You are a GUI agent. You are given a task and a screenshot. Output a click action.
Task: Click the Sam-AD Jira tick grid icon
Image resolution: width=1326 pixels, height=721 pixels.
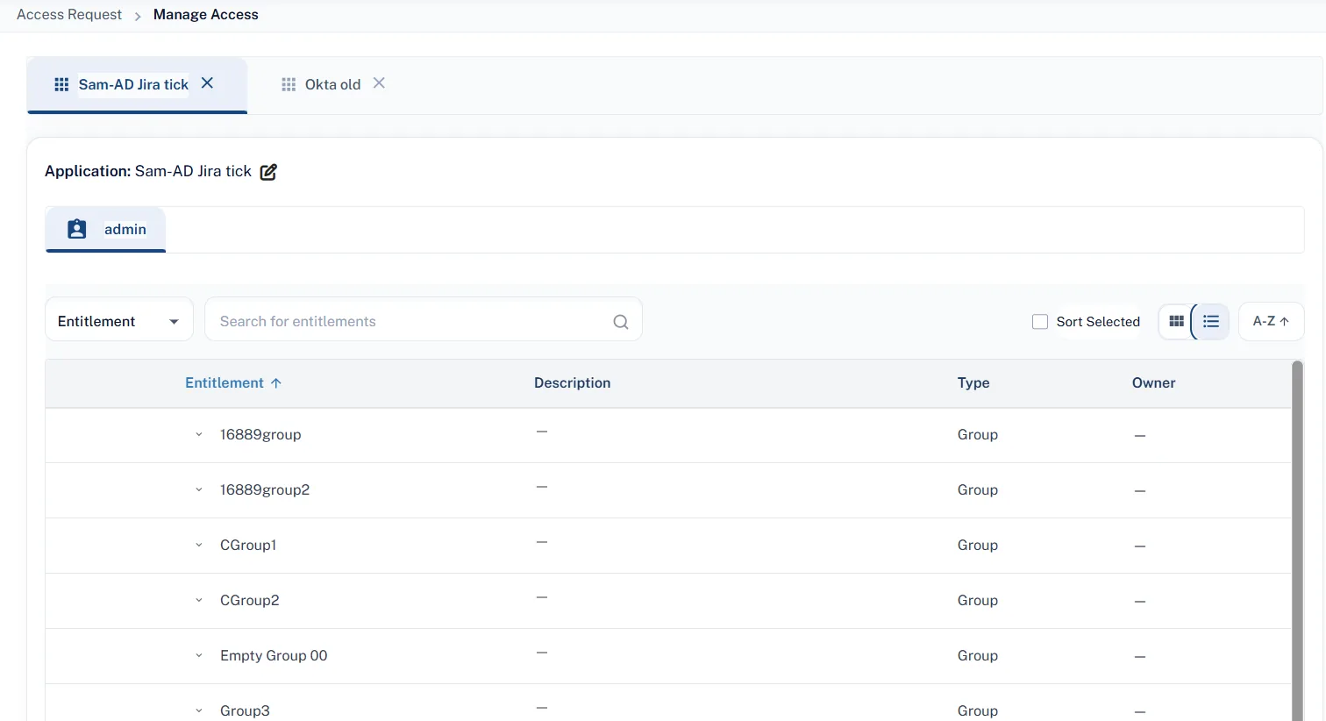pos(61,84)
